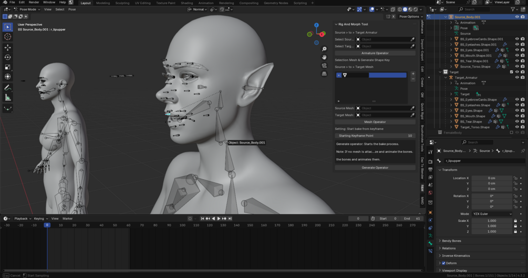This screenshot has width=528, height=278.
Task: Open the Pose Mode dropdown
Action: click(27, 9)
